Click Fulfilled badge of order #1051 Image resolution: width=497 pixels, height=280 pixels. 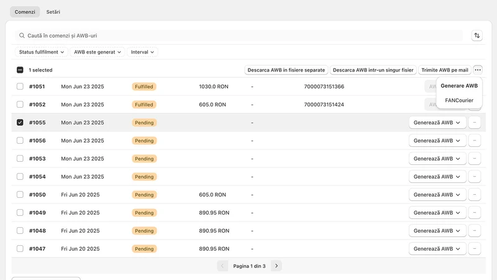point(144,86)
